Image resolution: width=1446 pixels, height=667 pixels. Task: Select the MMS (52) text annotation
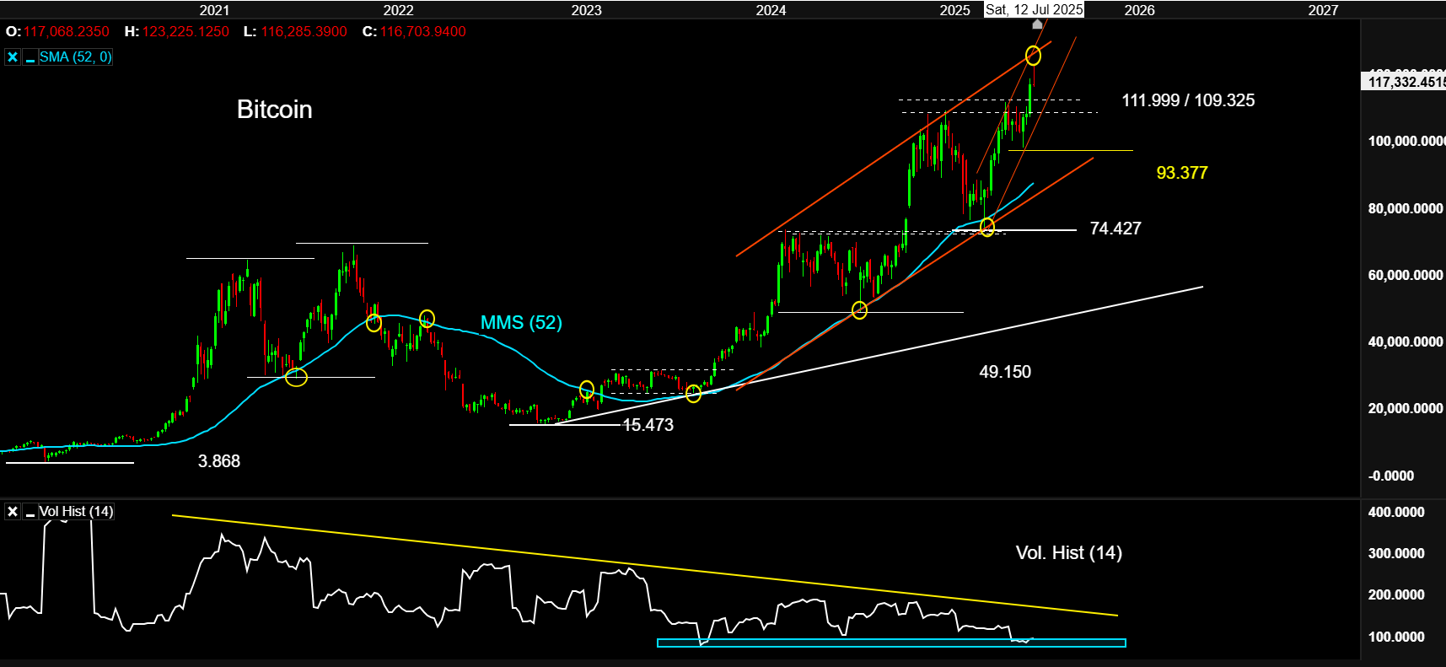tap(521, 322)
